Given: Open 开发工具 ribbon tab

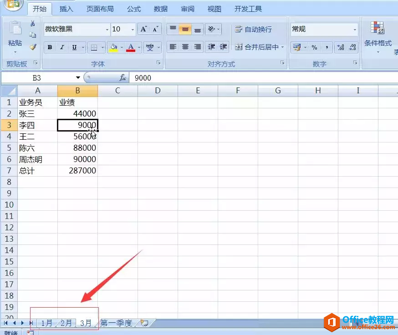Looking at the screenshot, I should point(248,9).
